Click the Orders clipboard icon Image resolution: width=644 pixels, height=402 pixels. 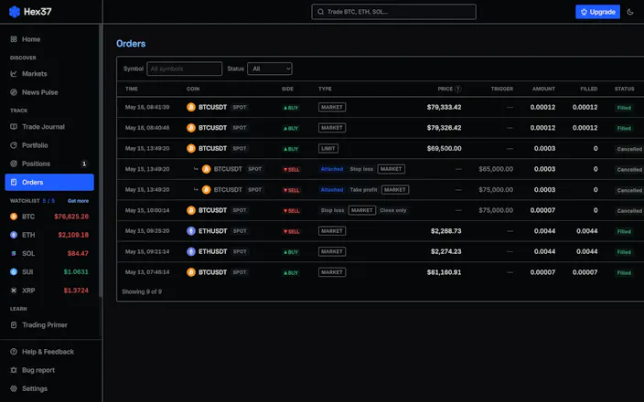click(14, 182)
